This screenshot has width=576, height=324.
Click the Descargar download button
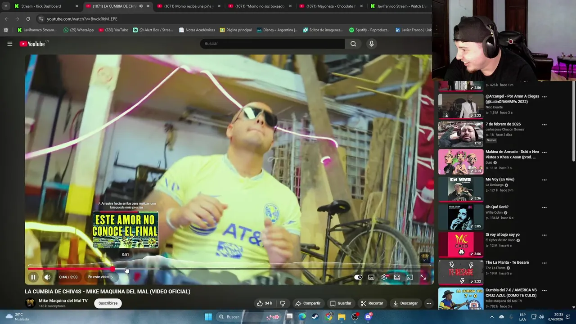(x=405, y=303)
